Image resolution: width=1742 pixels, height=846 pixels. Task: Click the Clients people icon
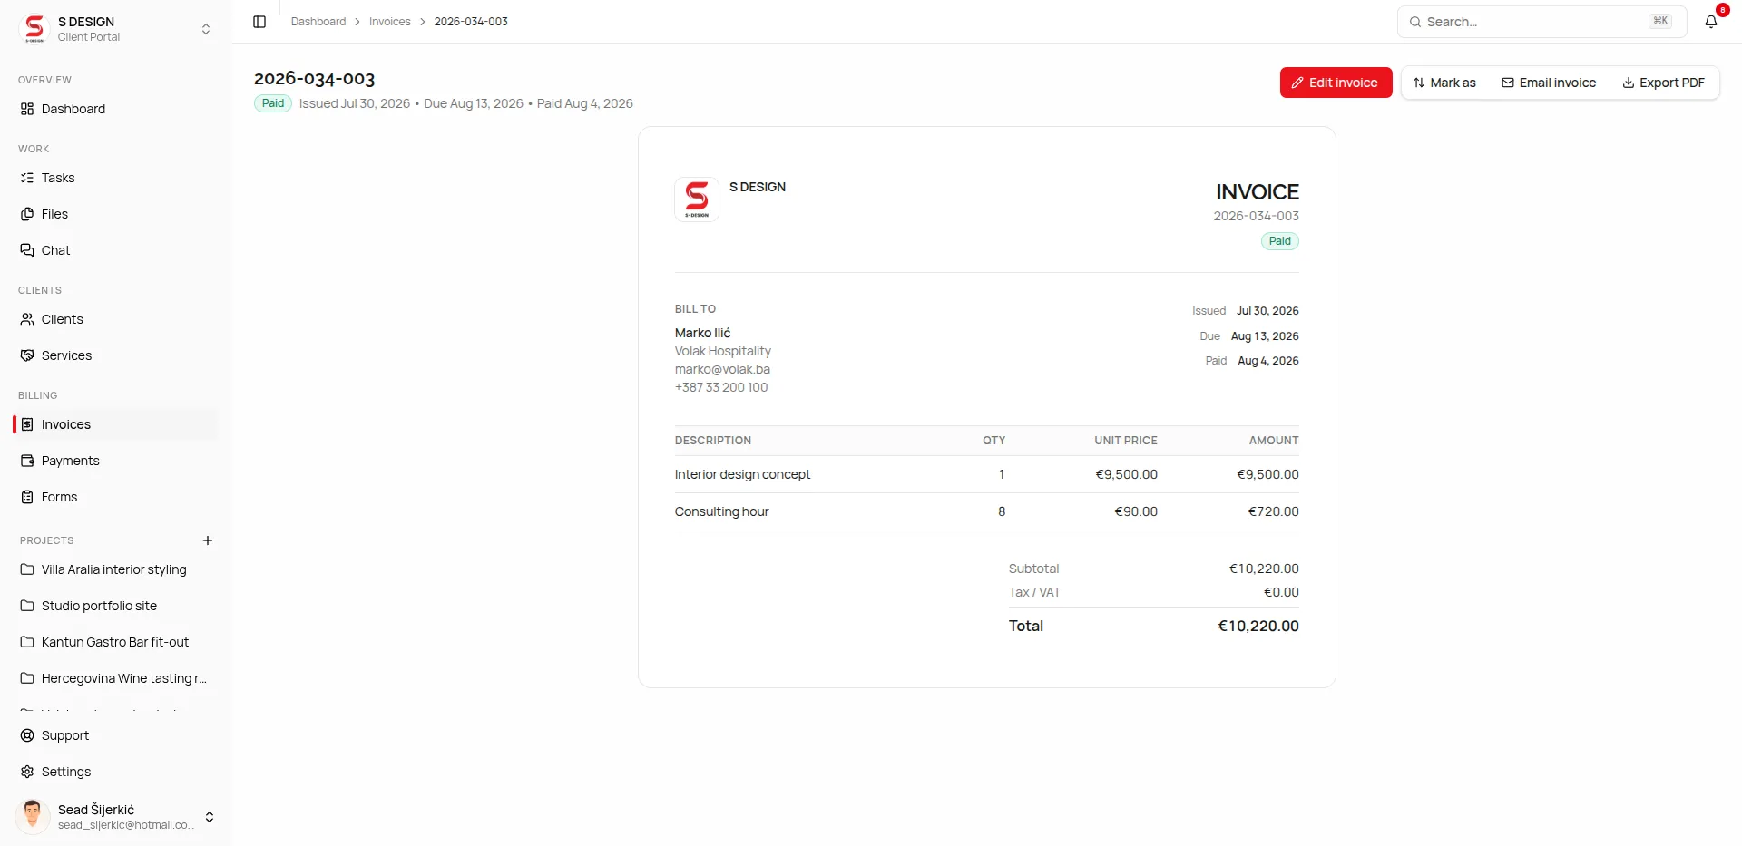click(x=27, y=319)
